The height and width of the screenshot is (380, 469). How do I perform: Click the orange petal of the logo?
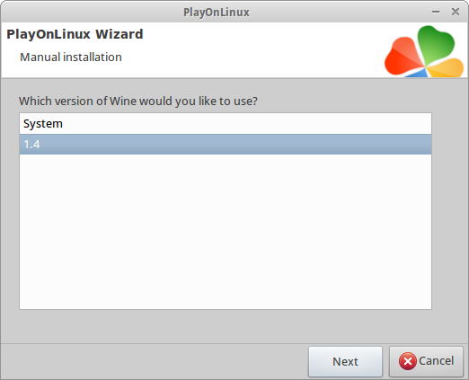[x=447, y=68]
